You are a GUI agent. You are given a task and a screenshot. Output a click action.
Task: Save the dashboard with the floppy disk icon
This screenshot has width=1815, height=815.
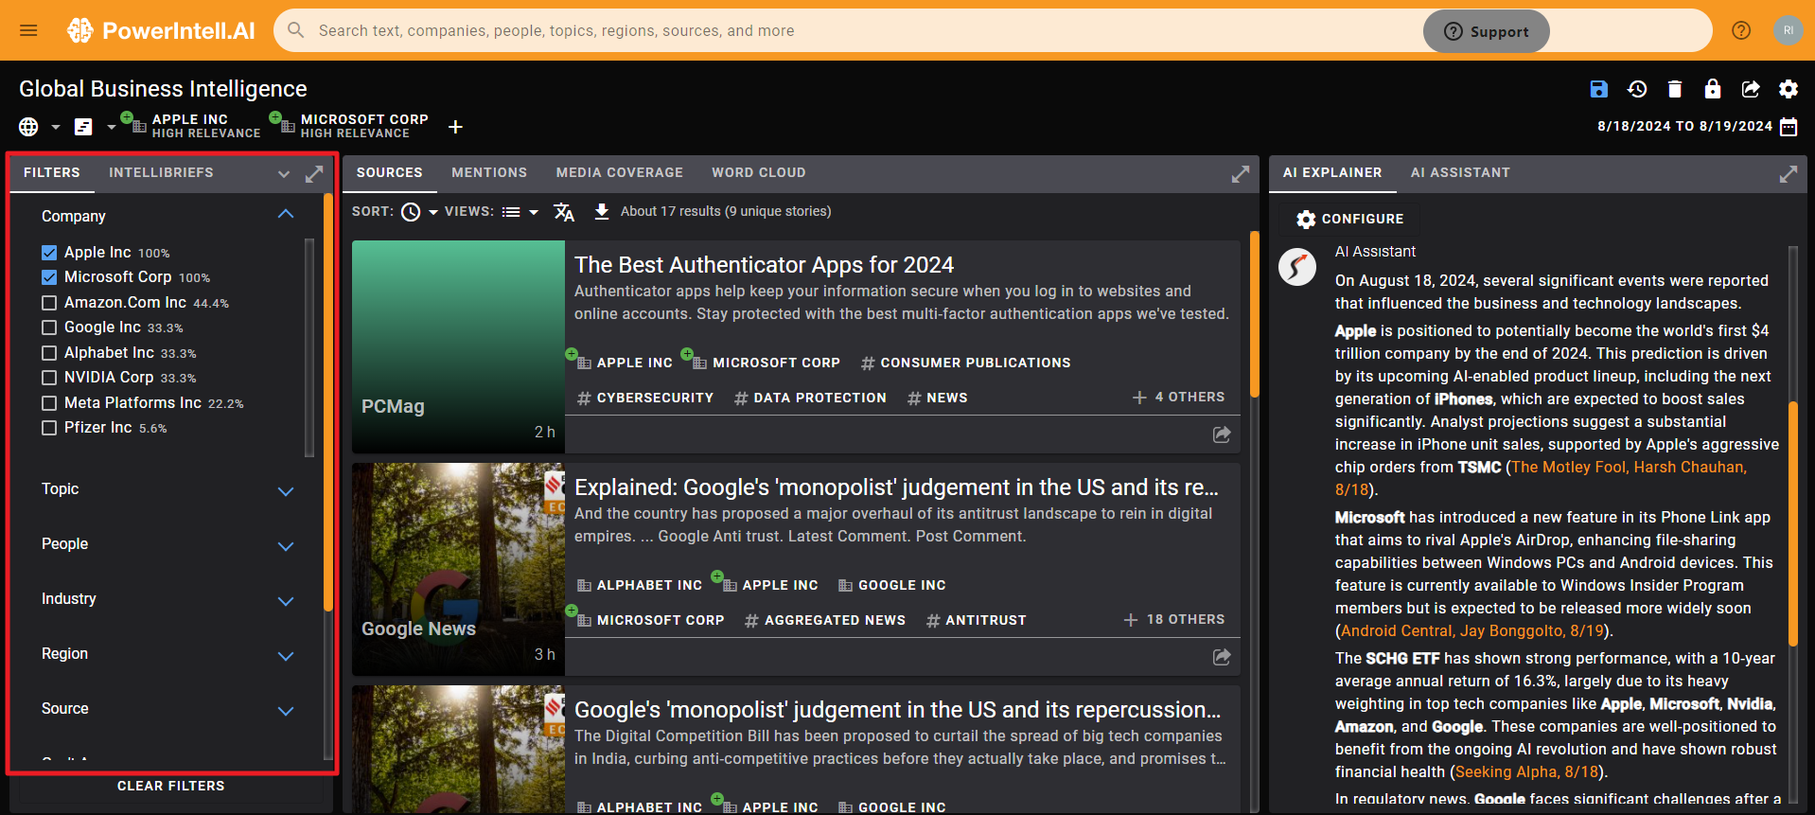tap(1599, 89)
